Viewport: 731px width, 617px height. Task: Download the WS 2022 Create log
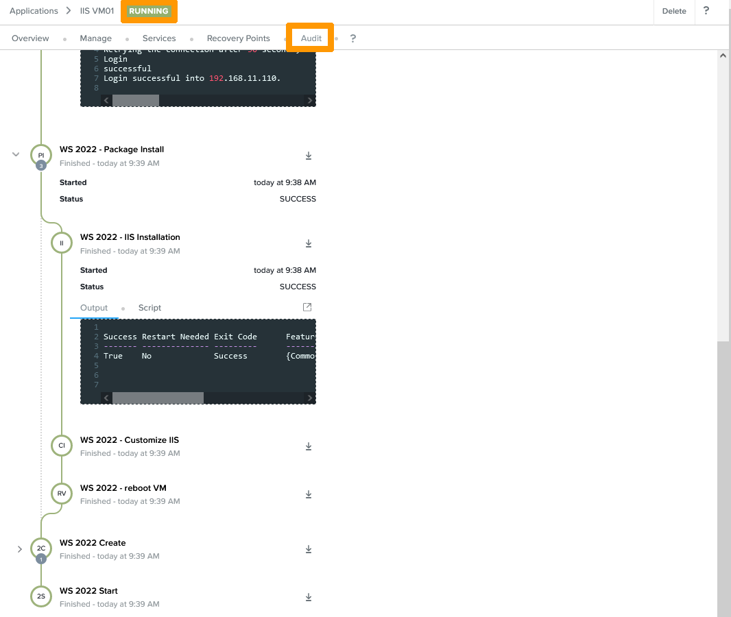point(309,550)
